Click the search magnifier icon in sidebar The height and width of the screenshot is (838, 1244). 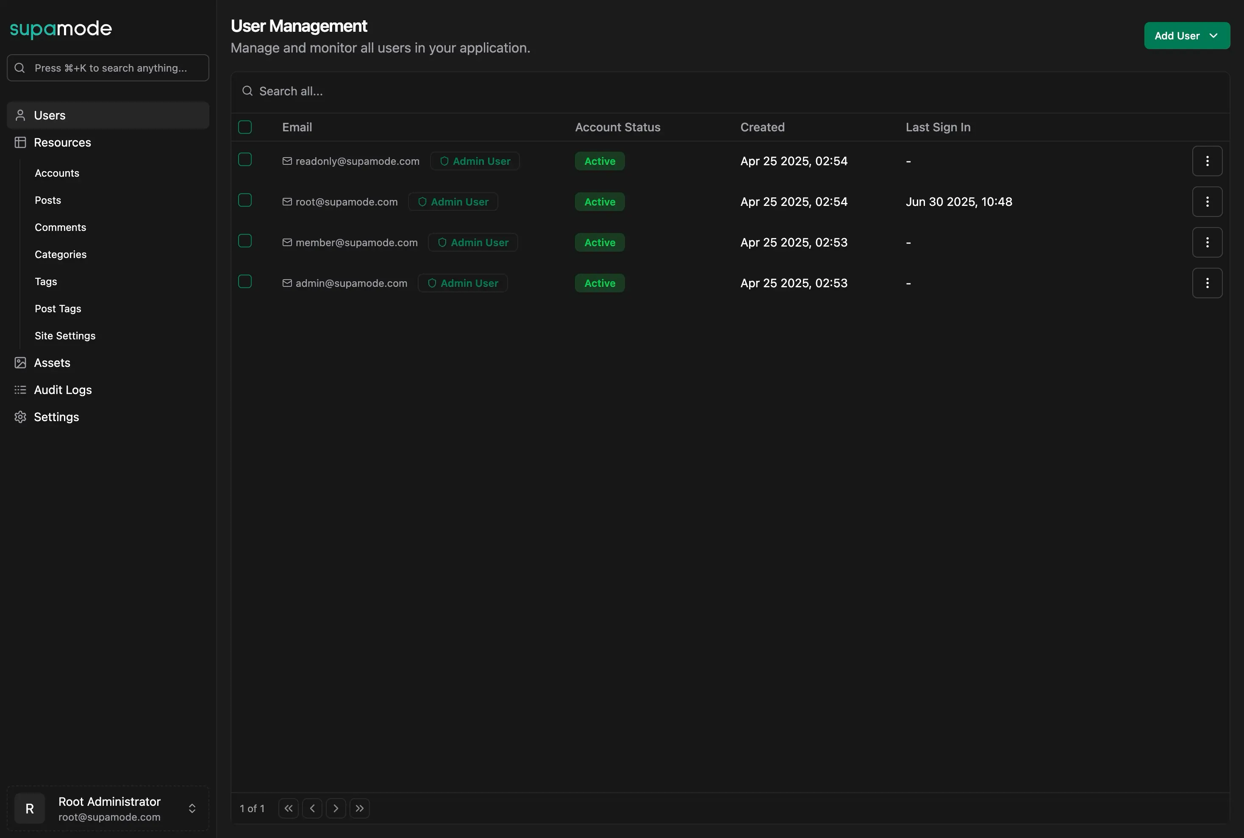[x=20, y=68]
